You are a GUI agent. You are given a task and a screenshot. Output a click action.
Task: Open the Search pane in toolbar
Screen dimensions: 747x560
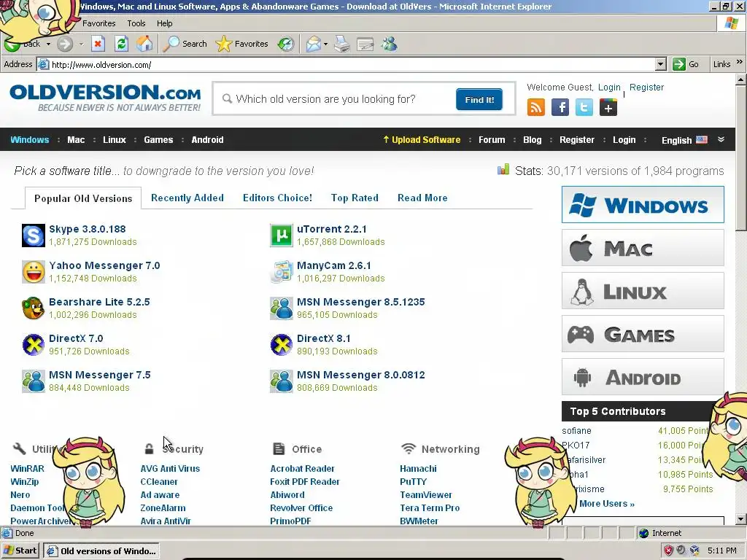coord(185,44)
